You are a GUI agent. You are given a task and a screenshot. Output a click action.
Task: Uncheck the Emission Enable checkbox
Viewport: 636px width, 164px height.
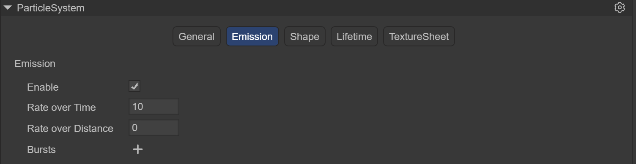(134, 86)
